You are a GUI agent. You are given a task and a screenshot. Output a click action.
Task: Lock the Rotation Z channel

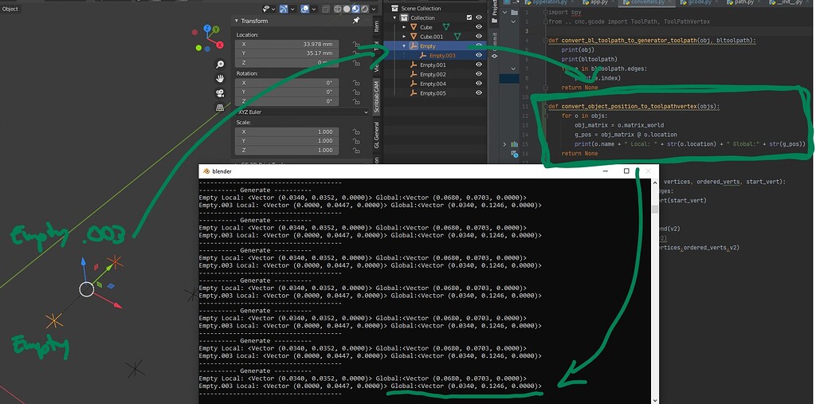point(356,101)
